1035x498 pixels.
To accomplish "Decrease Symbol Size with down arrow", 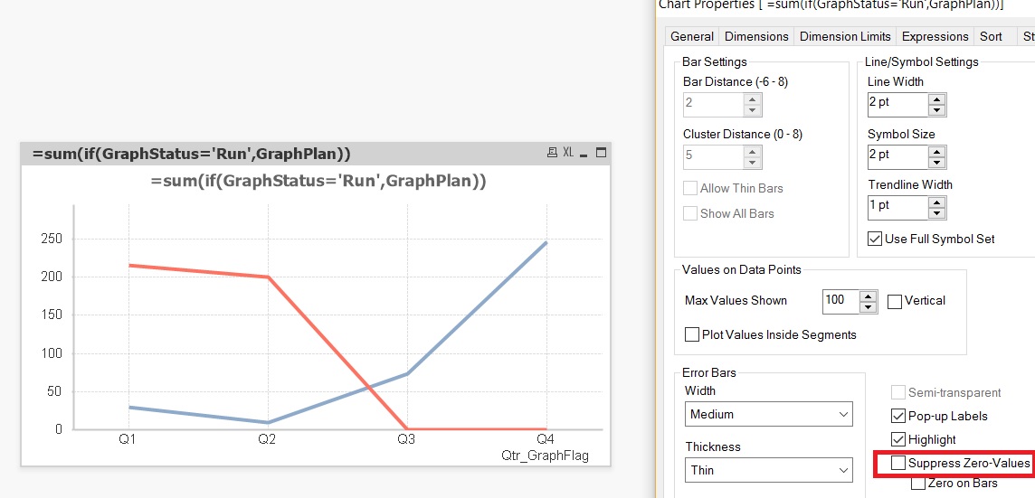I will (937, 162).
